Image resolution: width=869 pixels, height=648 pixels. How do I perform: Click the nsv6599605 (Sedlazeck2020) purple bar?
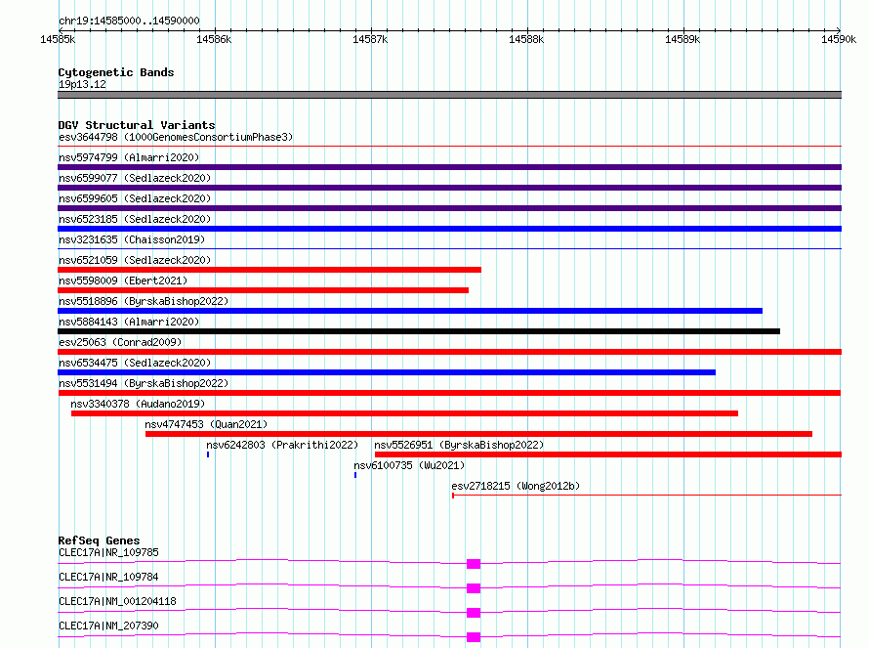[449, 208]
